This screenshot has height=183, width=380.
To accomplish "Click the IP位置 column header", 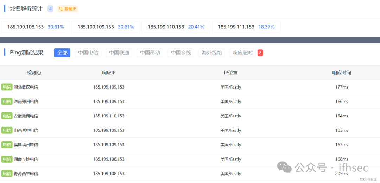I will pyautogui.click(x=231, y=73).
